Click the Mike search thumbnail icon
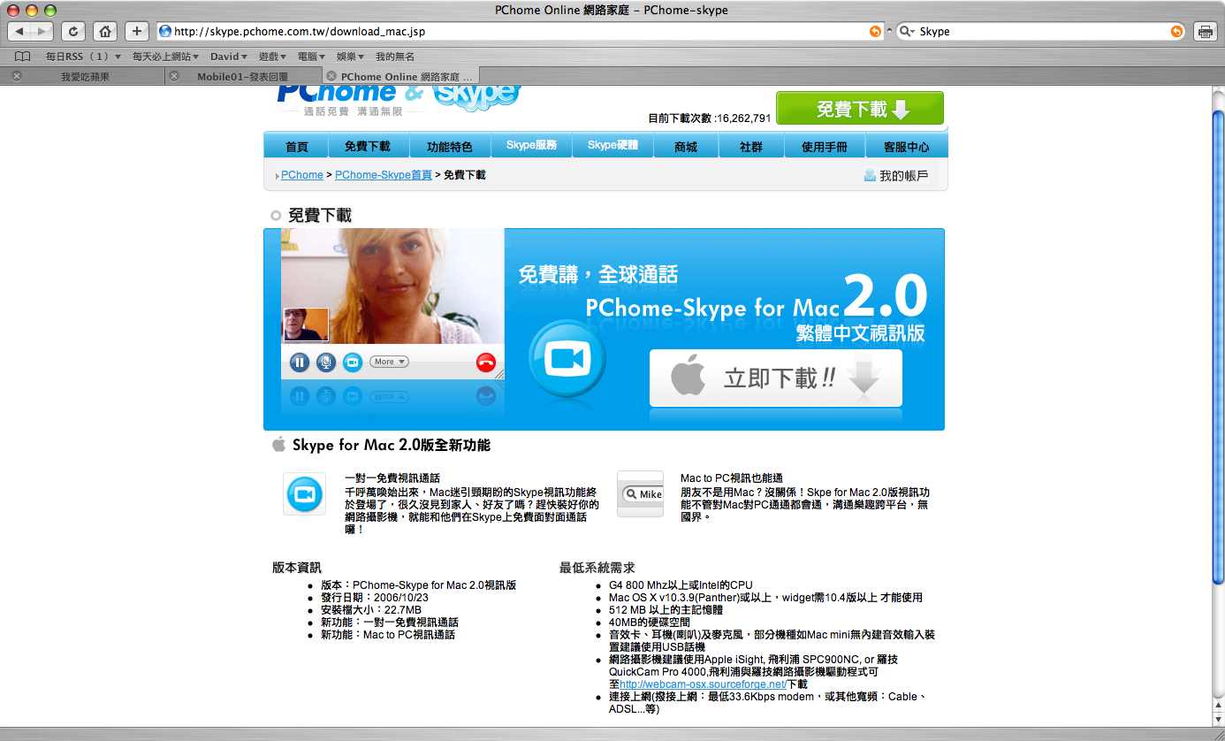Screen dimensions: 1225x741 click(x=640, y=493)
